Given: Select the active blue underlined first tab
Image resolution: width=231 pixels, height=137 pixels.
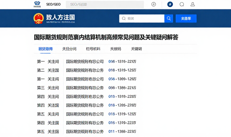Looking at the screenshot, I should pos(45,49).
